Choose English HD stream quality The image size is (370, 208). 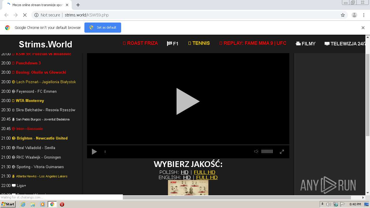(x=187, y=177)
